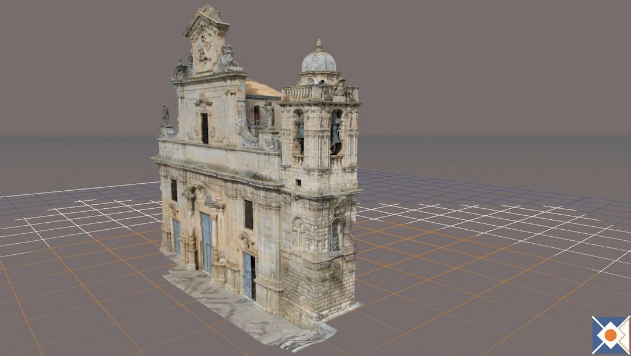Click the orange and blue logo icon
Screen dimensions: 631x356
click(611, 334)
